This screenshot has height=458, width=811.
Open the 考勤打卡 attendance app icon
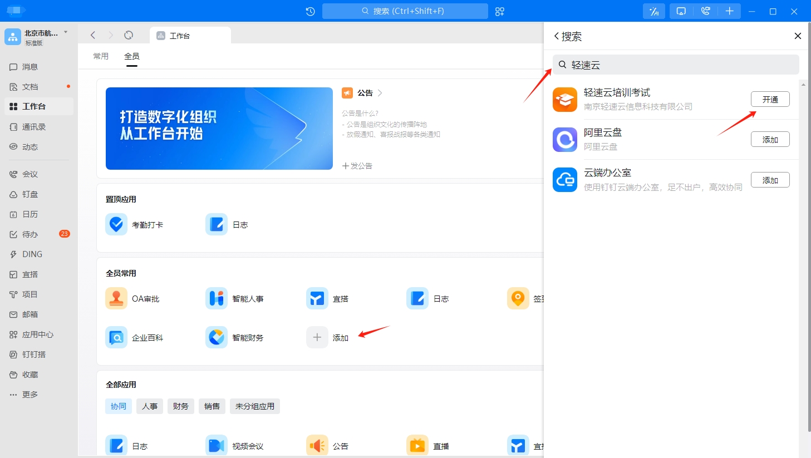pyautogui.click(x=116, y=224)
